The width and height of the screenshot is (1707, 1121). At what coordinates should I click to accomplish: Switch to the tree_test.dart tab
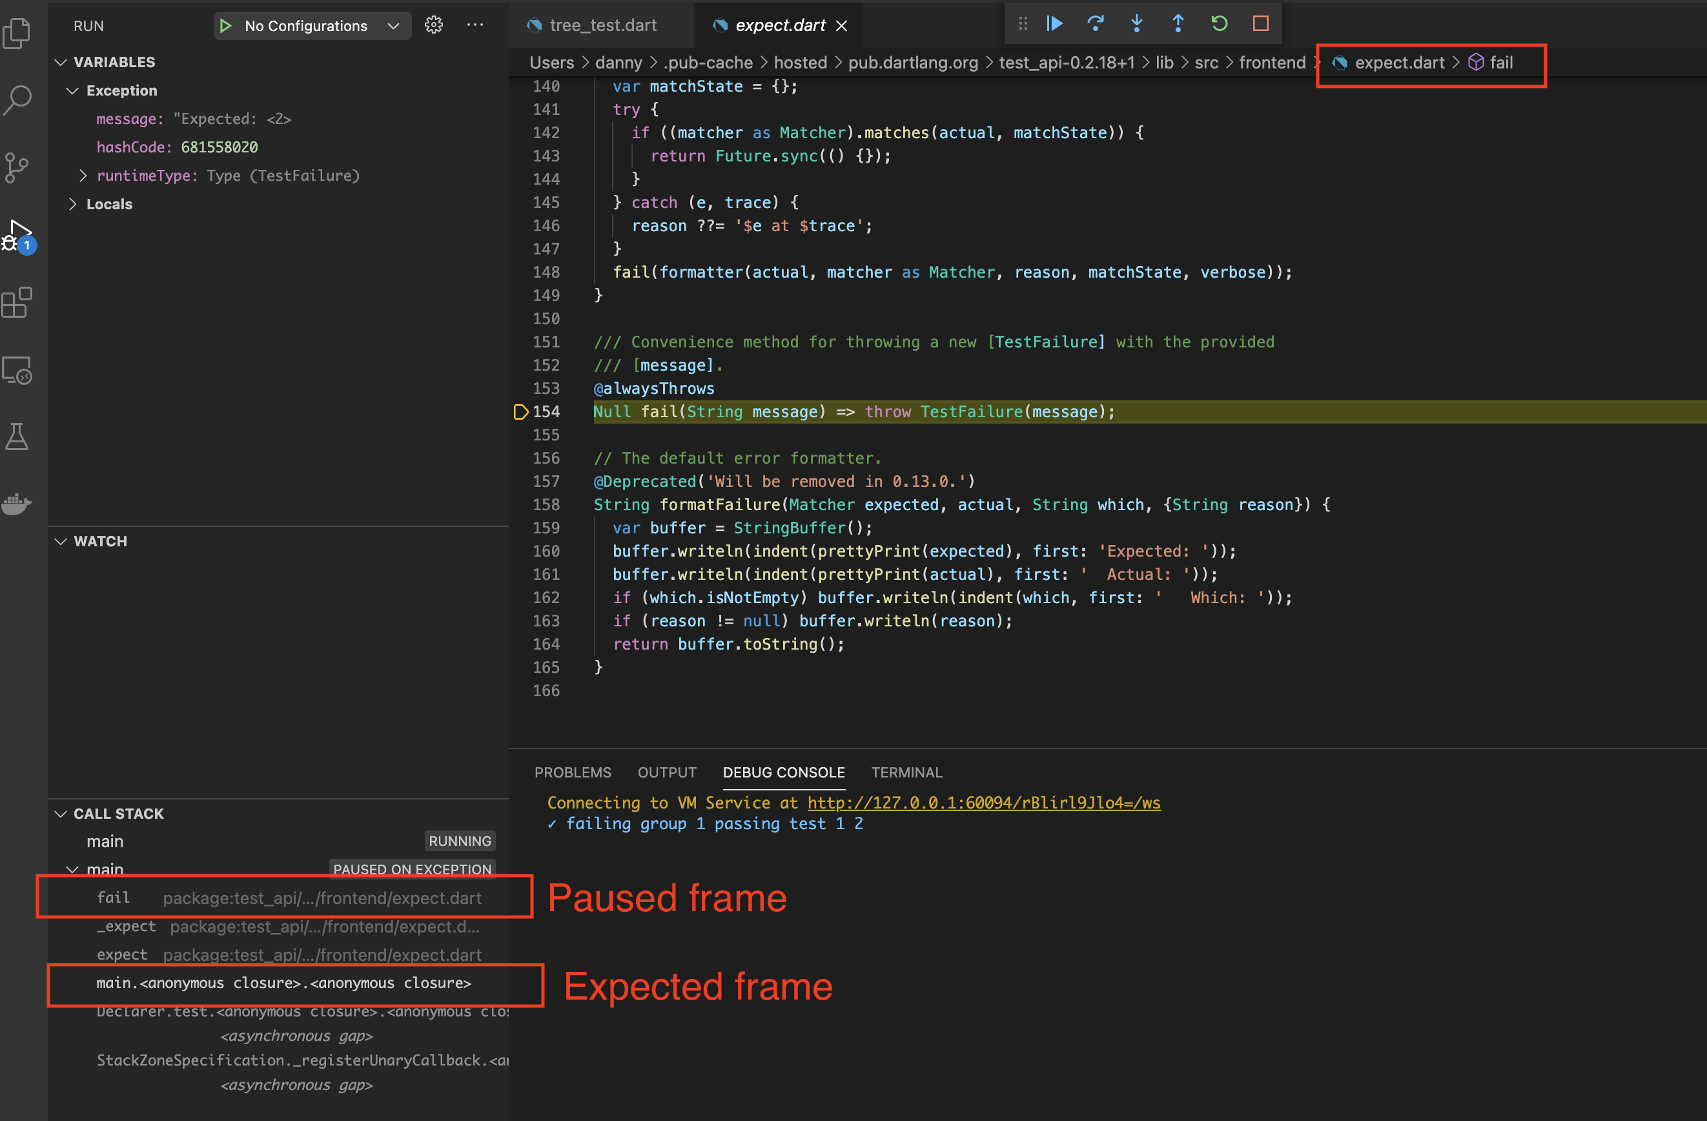(602, 25)
